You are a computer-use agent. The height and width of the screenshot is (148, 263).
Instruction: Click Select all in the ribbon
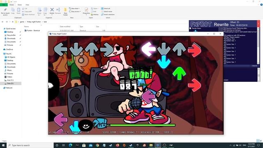click(x=106, y=8)
